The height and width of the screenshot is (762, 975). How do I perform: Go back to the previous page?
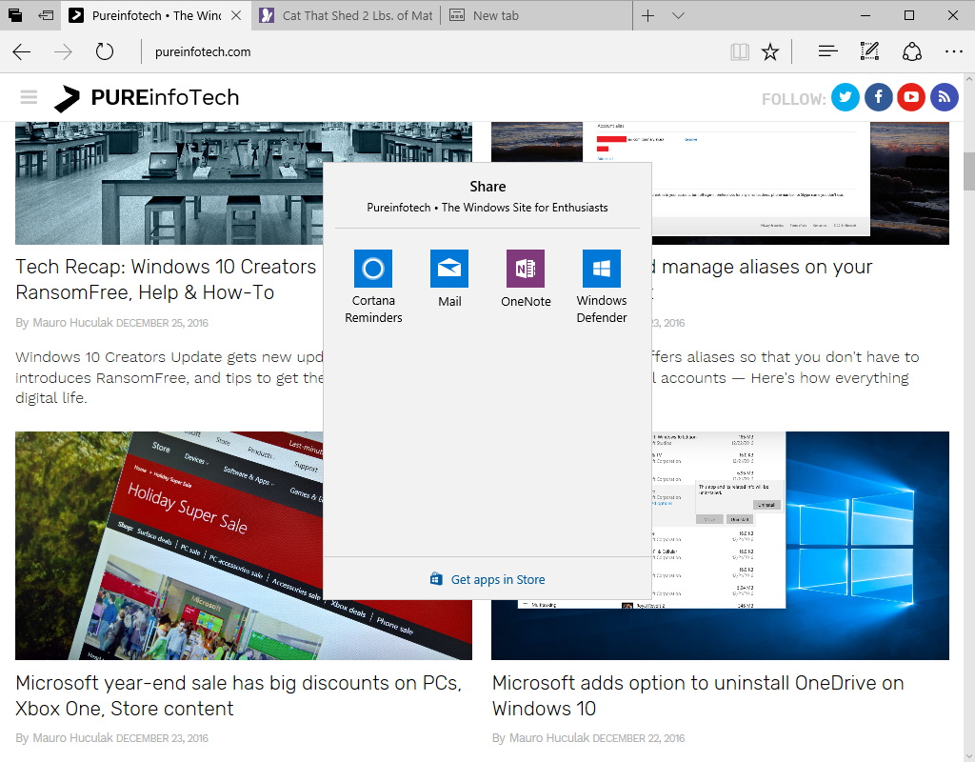22,51
